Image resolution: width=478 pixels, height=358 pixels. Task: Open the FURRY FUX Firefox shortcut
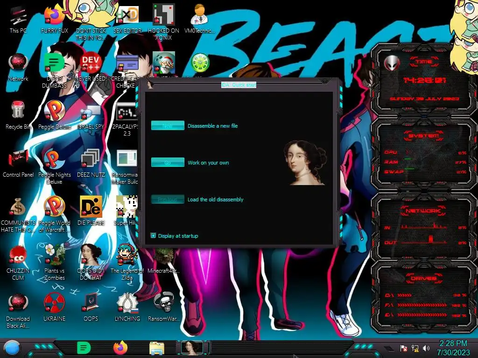click(54, 20)
